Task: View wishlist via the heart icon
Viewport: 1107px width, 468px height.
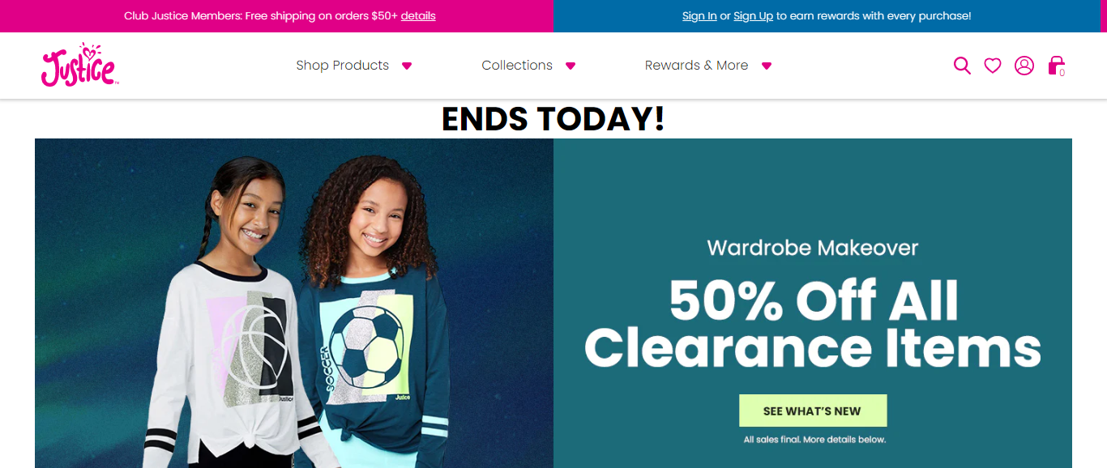Action: click(993, 66)
